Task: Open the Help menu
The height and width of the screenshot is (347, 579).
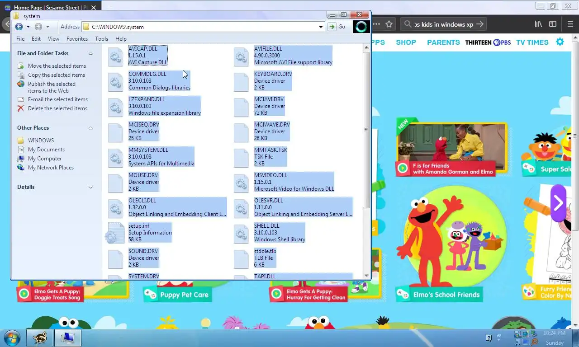Action: coord(121,39)
